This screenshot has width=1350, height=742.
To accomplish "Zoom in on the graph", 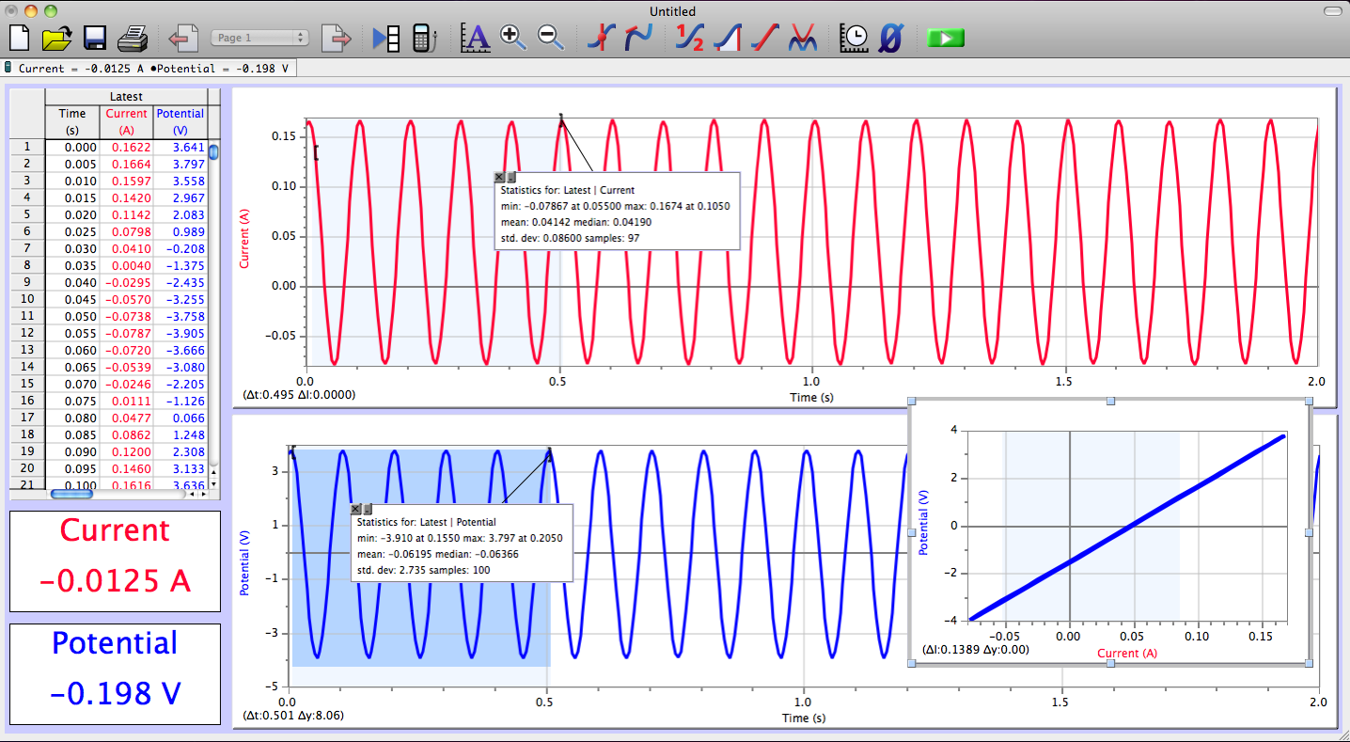I will tap(513, 38).
